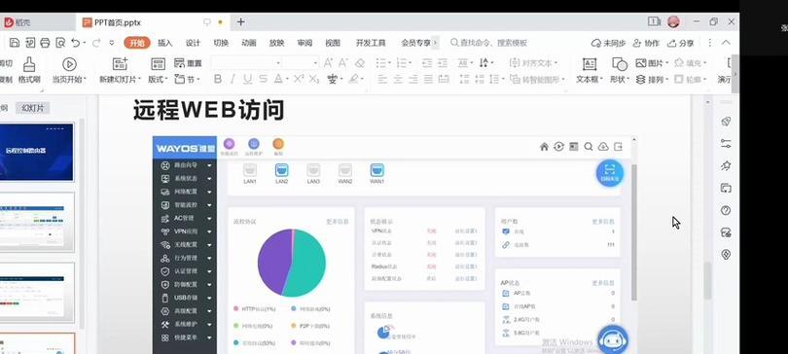
Task: Click the search commands input field
Action: 488,43
